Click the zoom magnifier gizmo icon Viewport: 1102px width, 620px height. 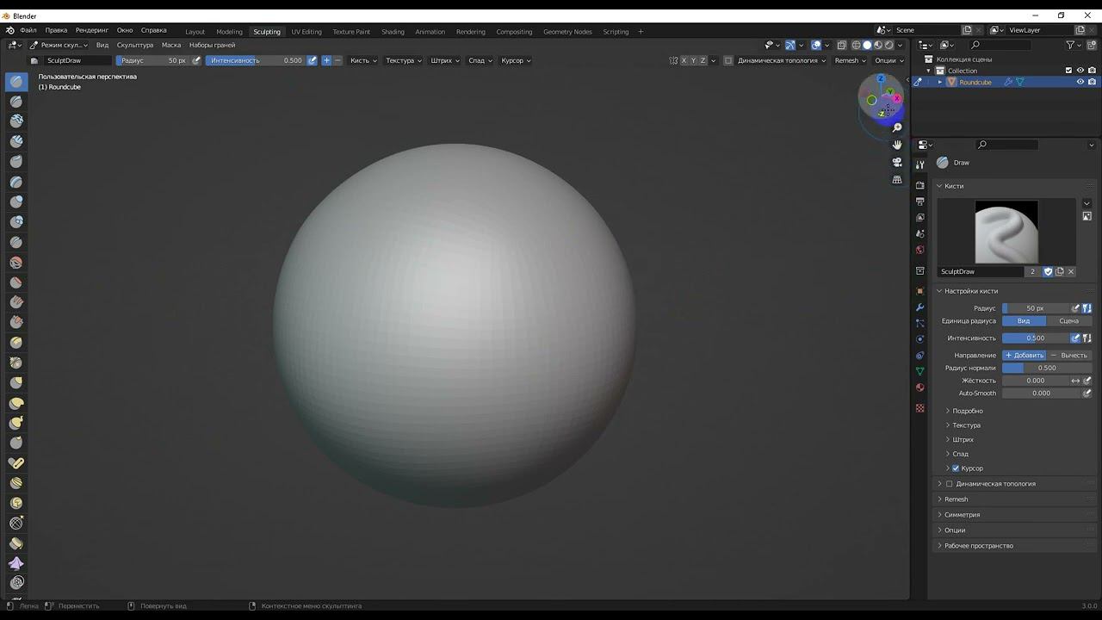(897, 127)
